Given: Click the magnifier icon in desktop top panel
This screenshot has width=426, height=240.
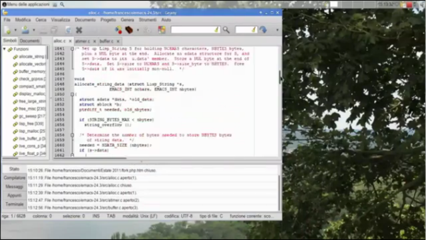Looking at the screenshot, I should pyautogui.click(x=62, y=5).
